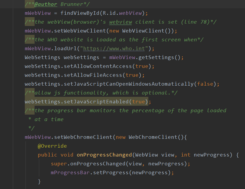This screenshot has height=189, width=245.
Task: Click the 'WHO website is loaded' comment
Action: 114,40
